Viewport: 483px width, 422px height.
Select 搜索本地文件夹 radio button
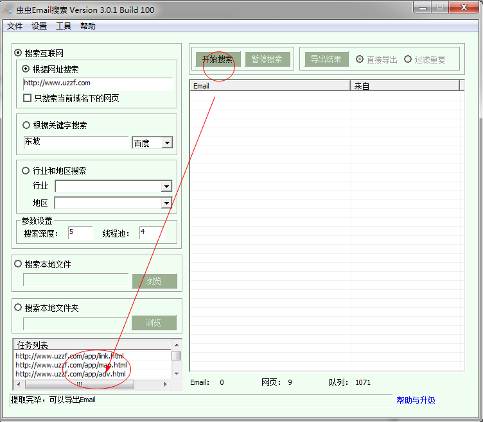pyautogui.click(x=18, y=307)
